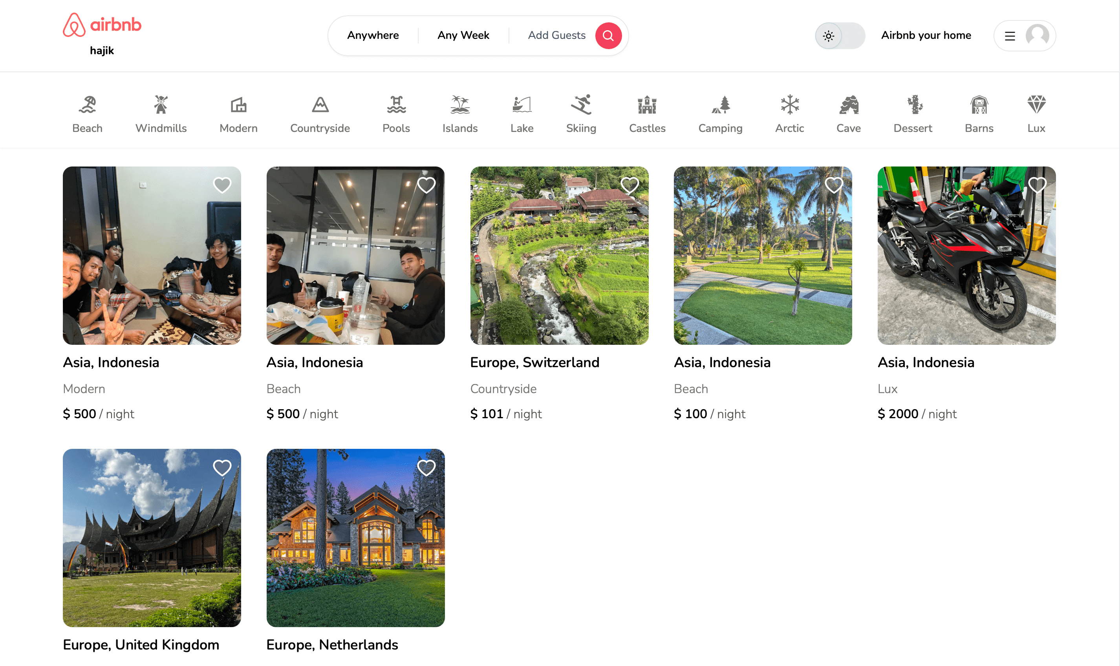Open the Any Week date filter
The height and width of the screenshot is (666, 1120).
(x=463, y=35)
